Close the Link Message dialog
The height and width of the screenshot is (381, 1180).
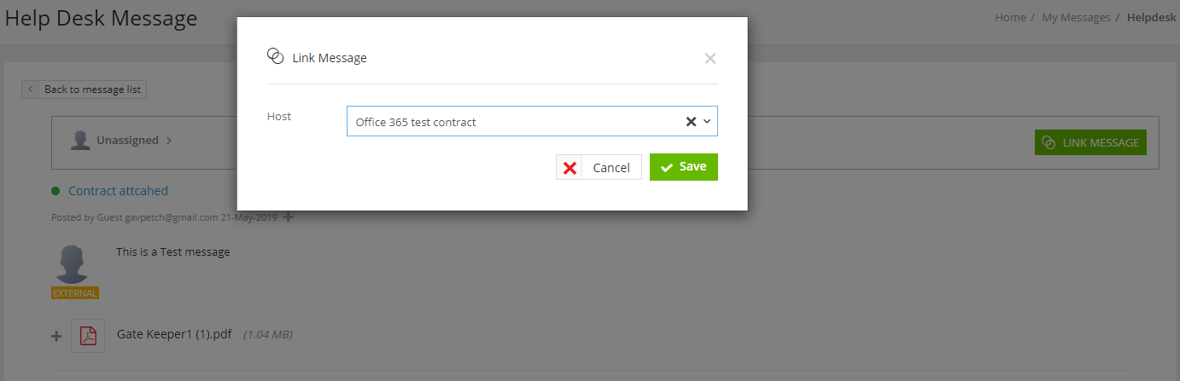710,59
